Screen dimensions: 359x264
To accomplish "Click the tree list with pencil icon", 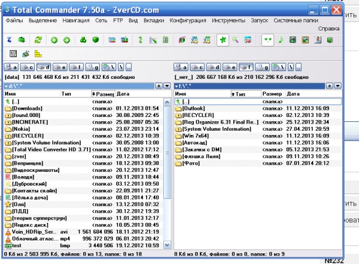I will [153, 40].
